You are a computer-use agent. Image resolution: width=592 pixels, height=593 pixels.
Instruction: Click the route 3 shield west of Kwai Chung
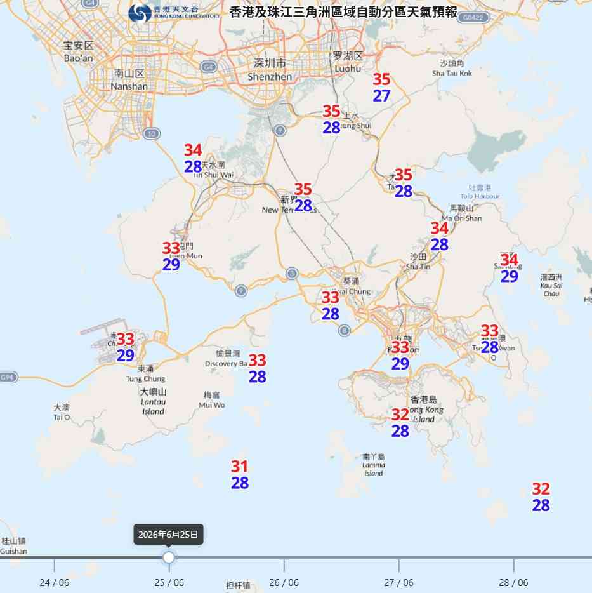291,273
